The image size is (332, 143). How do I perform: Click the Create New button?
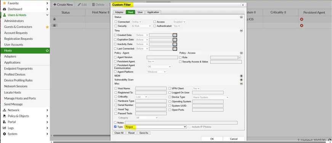pyautogui.click(x=63, y=5)
